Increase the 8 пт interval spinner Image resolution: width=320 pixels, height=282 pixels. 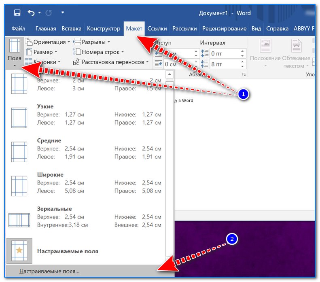(243, 61)
